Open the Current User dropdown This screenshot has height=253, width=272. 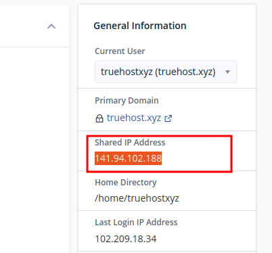pos(166,72)
